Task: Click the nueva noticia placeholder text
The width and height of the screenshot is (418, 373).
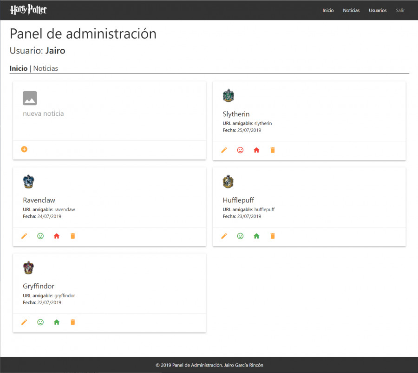Action: click(x=44, y=113)
